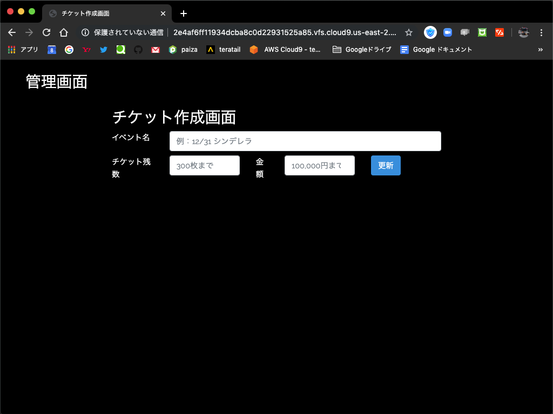The image size is (553, 414).
Task: Click the site info icon in address bar
Action: [x=85, y=32]
